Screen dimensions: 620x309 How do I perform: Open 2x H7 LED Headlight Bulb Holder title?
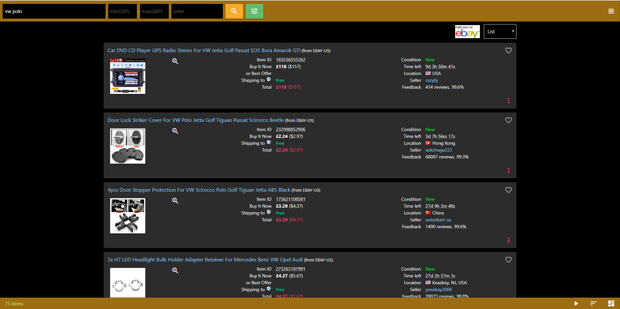(x=205, y=260)
